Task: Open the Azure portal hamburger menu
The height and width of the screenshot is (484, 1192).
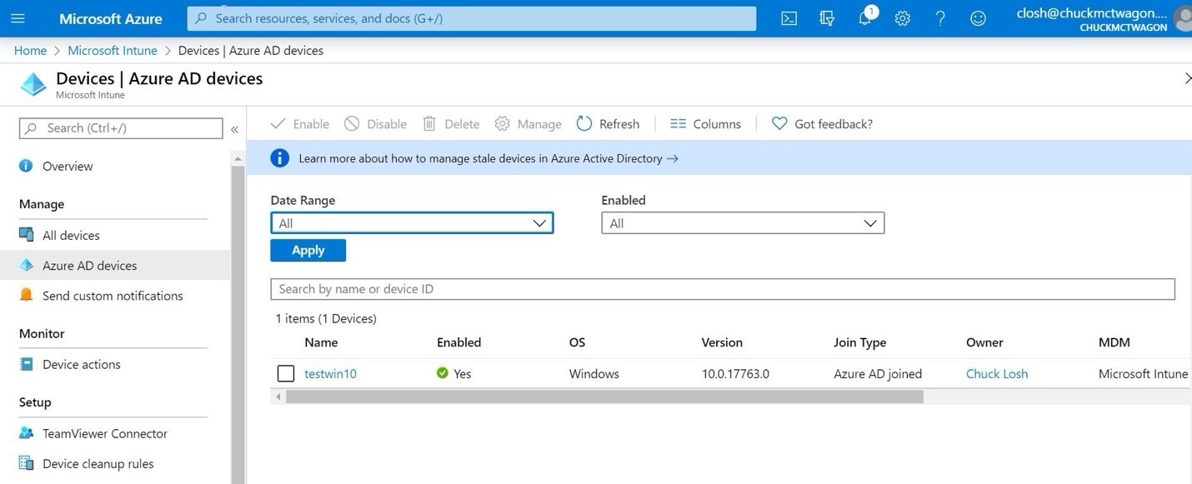Action: click(x=18, y=18)
